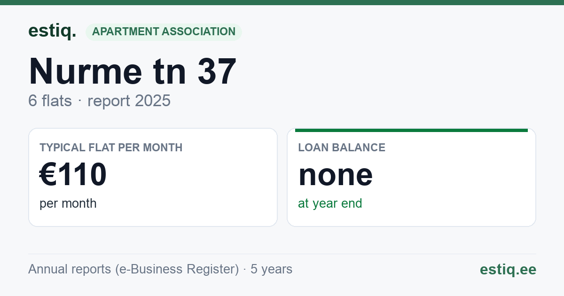Select the 6 flats text
This screenshot has width=564, height=296.
[x=50, y=101]
